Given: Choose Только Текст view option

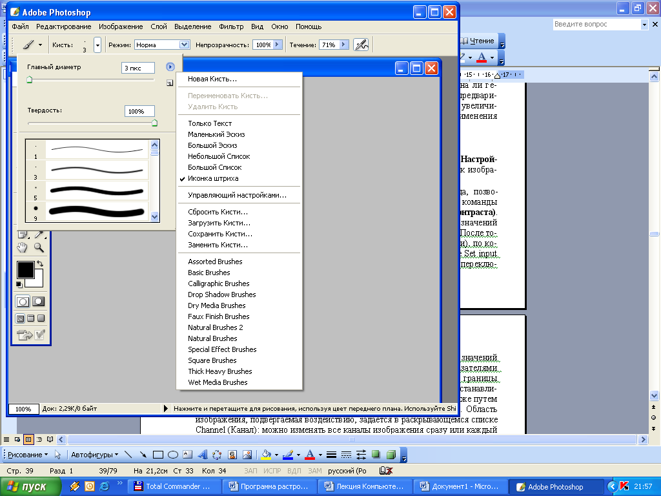Looking at the screenshot, I should coord(239,123).
